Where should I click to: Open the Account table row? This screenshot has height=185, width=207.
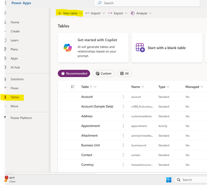point(87,97)
